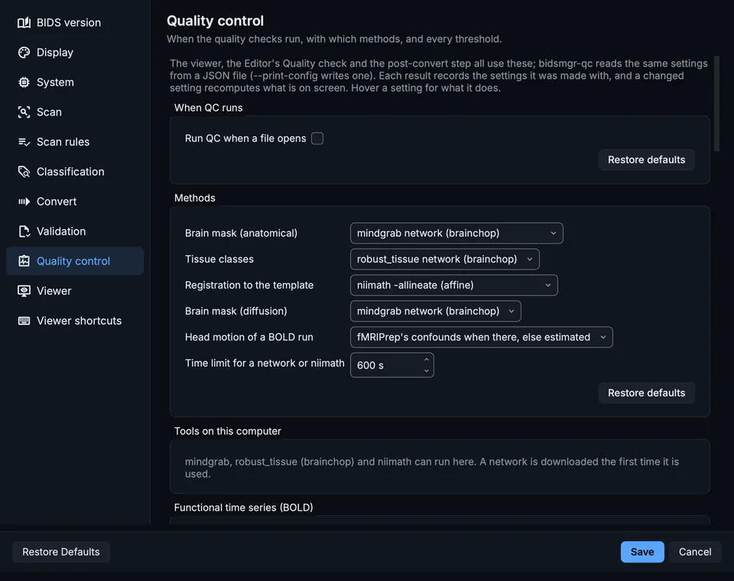The height and width of the screenshot is (581, 734).
Task: Click the Viewer monitor icon
Action: [x=24, y=290]
